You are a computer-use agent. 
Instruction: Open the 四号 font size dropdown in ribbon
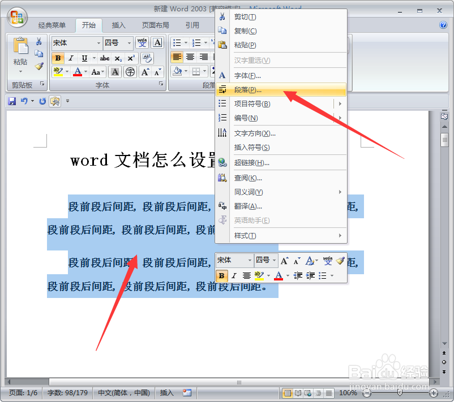[x=129, y=43]
